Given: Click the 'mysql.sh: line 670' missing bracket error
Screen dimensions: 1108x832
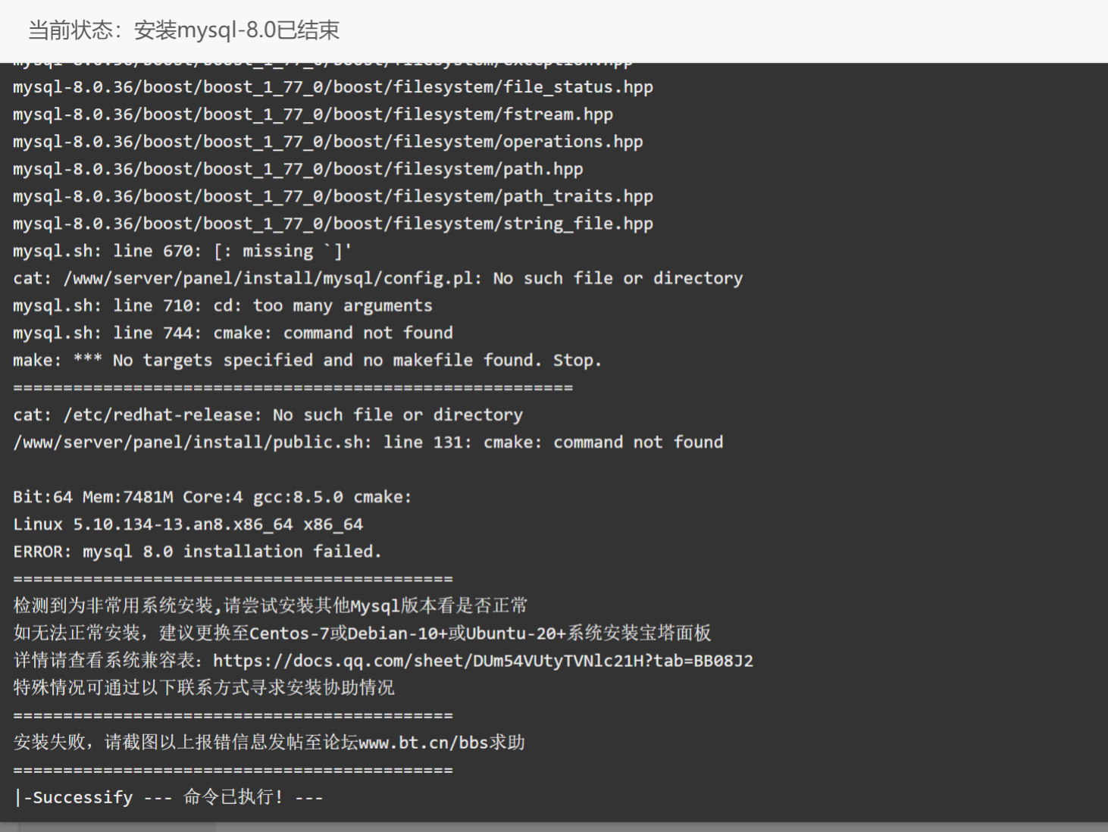Looking at the screenshot, I should click(x=182, y=251).
